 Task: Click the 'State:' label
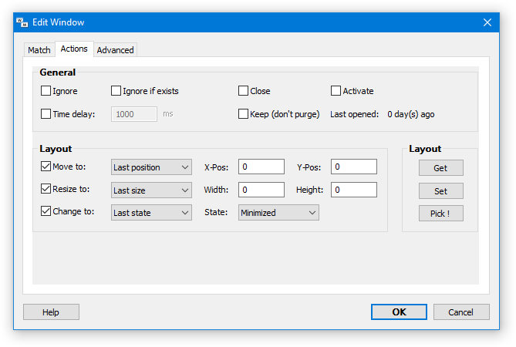click(216, 212)
